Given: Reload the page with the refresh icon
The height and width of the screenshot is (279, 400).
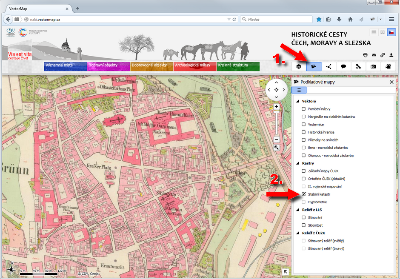Looking at the screenshot, I should (234, 20).
